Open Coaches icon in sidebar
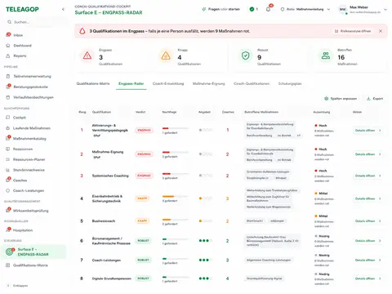 pos(8,180)
